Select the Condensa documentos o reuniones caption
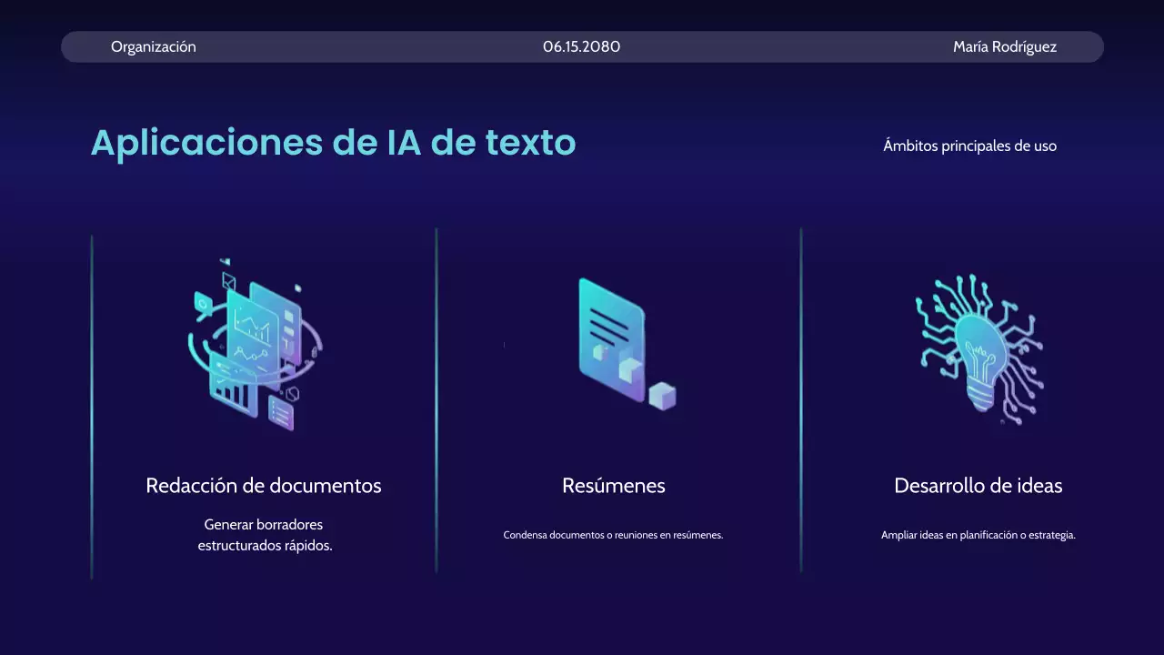Screen dimensions: 1164x655 pyautogui.click(x=613, y=535)
